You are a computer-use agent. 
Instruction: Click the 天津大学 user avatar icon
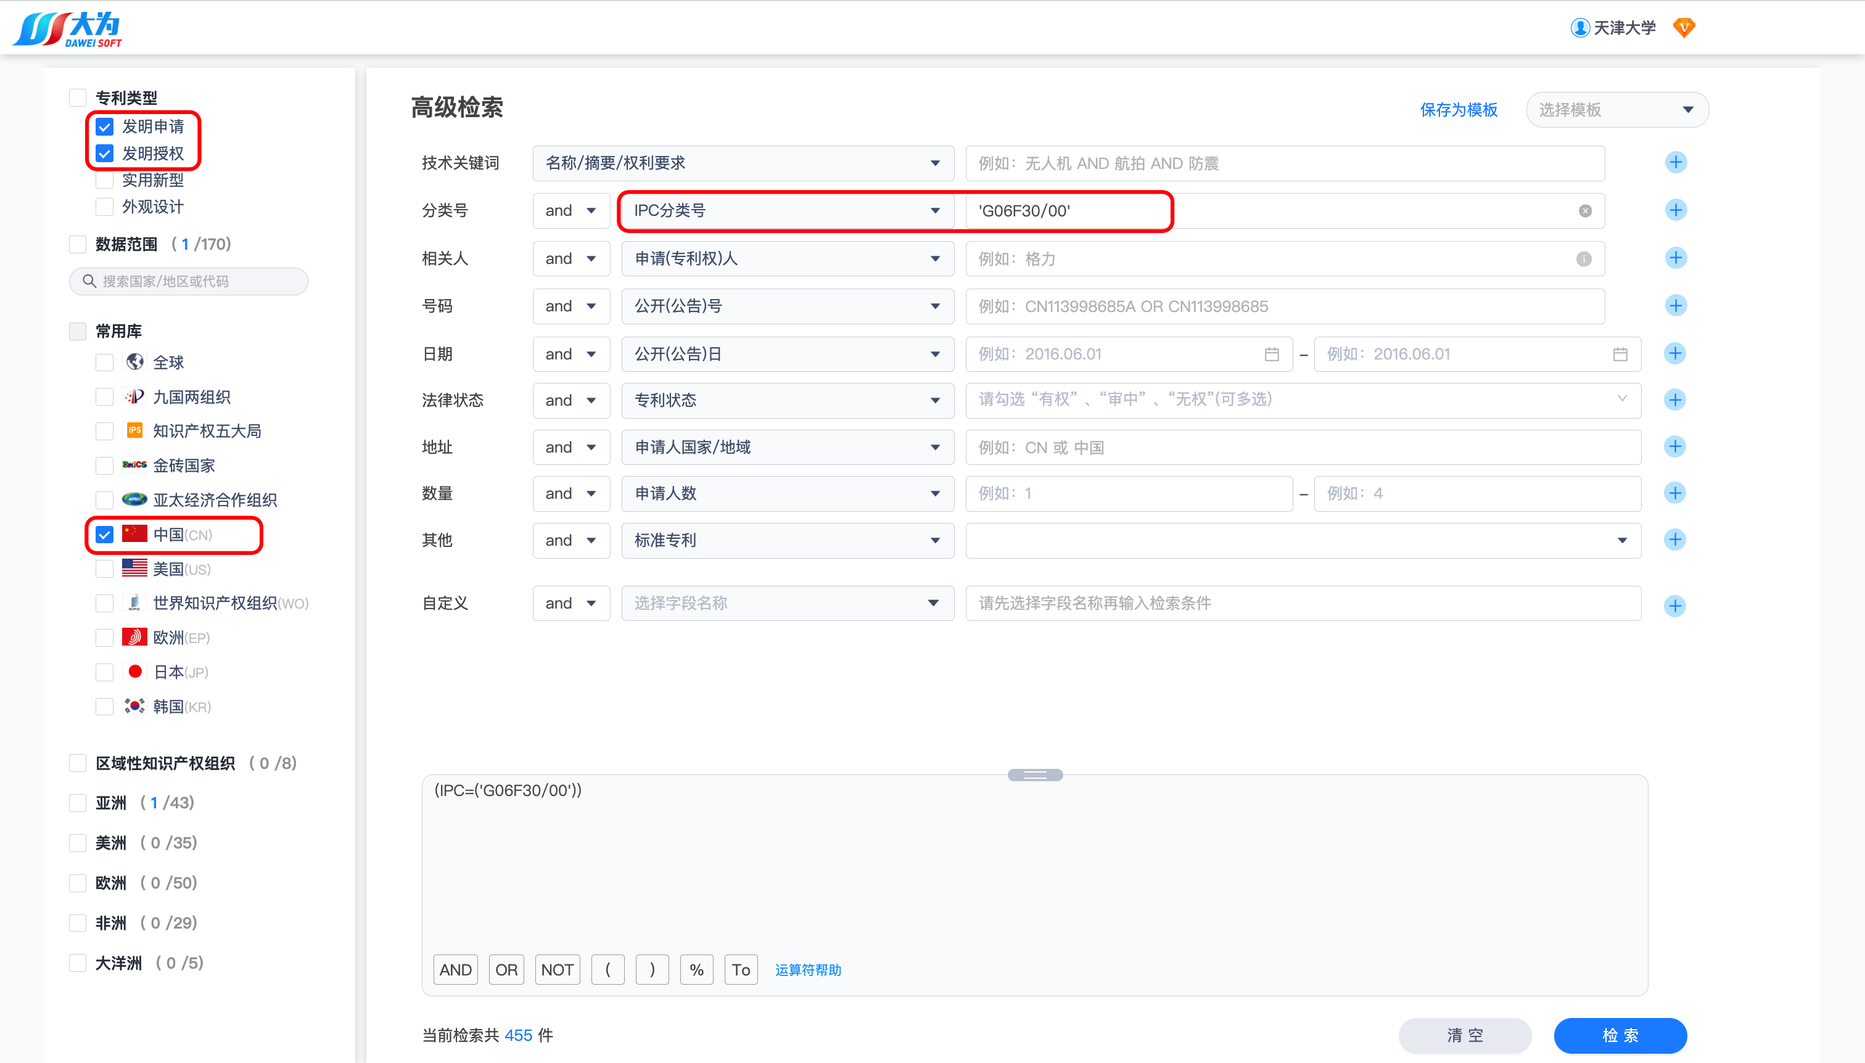click(x=1579, y=28)
